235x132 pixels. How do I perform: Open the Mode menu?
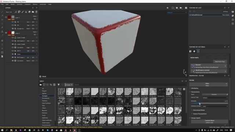pos(12,4)
